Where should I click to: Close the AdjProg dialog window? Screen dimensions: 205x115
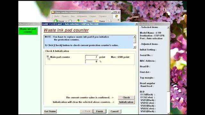click(x=136, y=24)
